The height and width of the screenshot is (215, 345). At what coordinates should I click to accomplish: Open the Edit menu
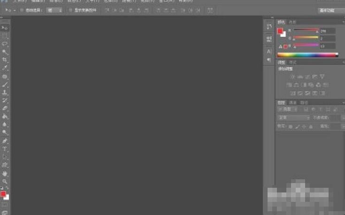(x=38, y=1)
